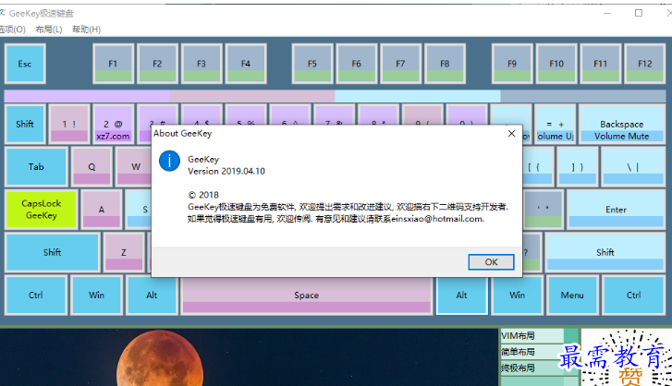Click the backslash pipe key
The width and height of the screenshot is (672, 386).
[x=633, y=167]
